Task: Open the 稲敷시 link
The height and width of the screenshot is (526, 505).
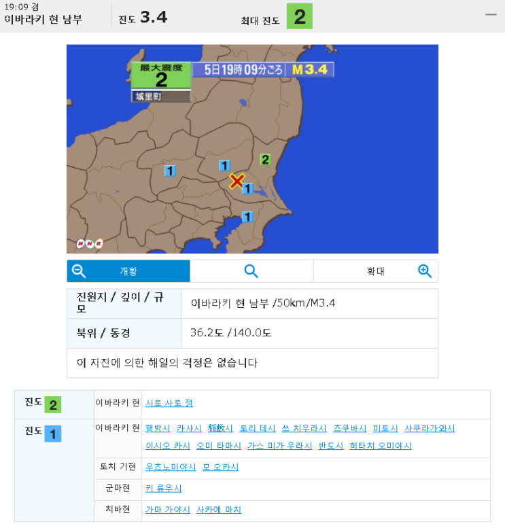Action: pos(220,428)
